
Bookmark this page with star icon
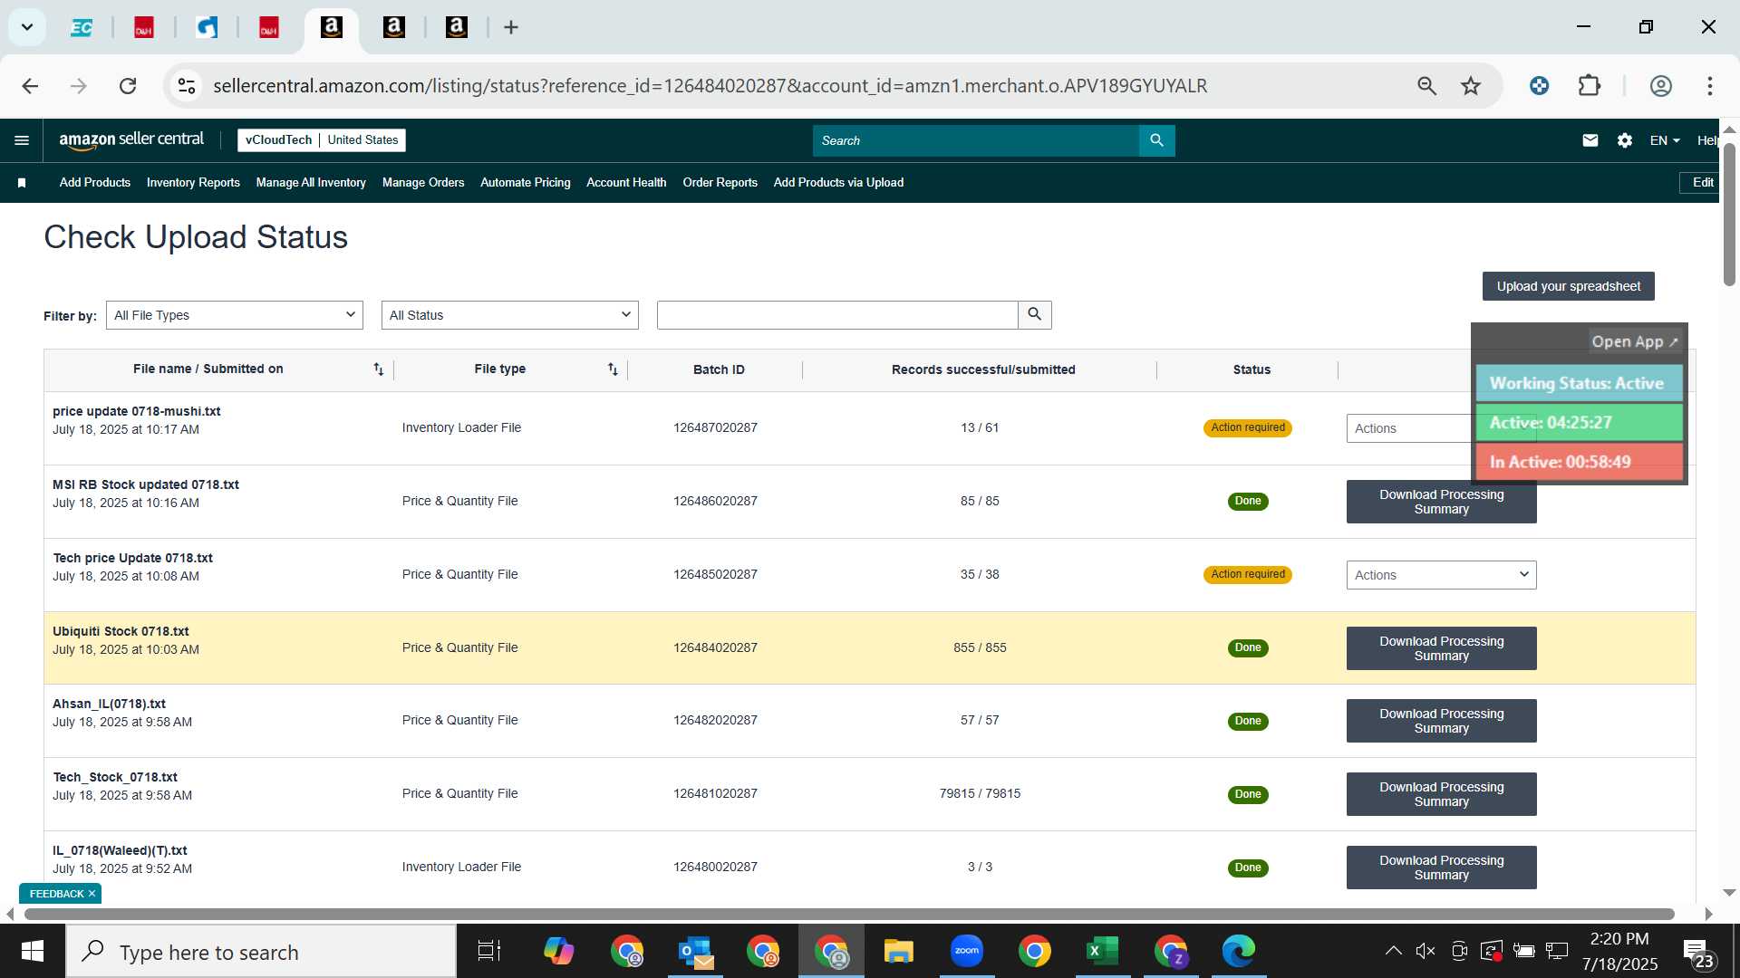pos(1471,86)
